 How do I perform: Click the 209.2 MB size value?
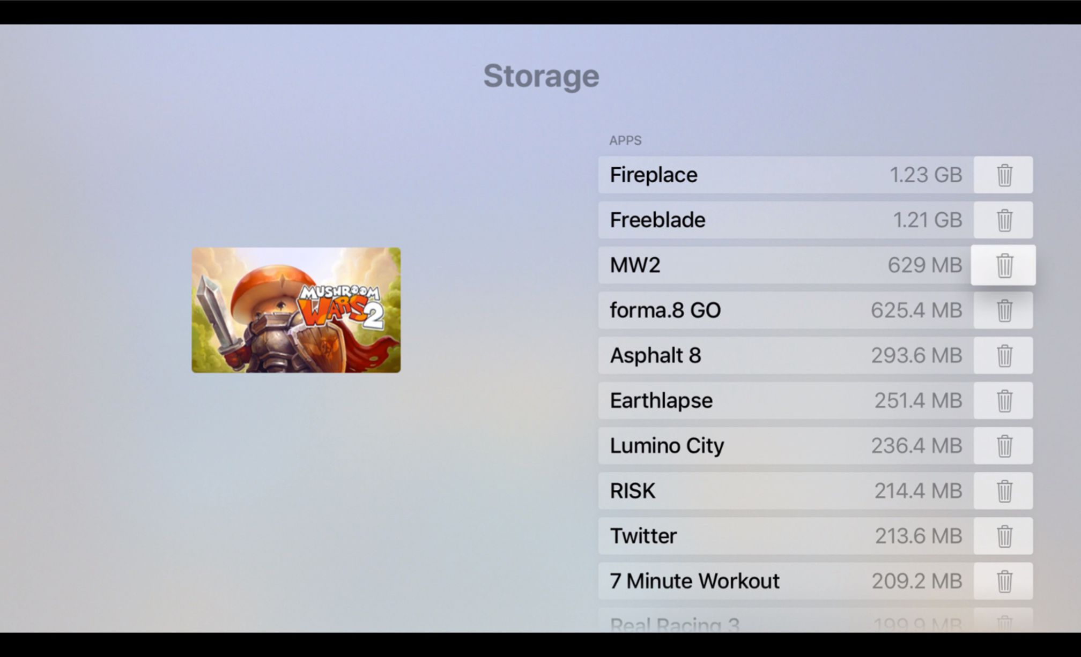point(917,581)
